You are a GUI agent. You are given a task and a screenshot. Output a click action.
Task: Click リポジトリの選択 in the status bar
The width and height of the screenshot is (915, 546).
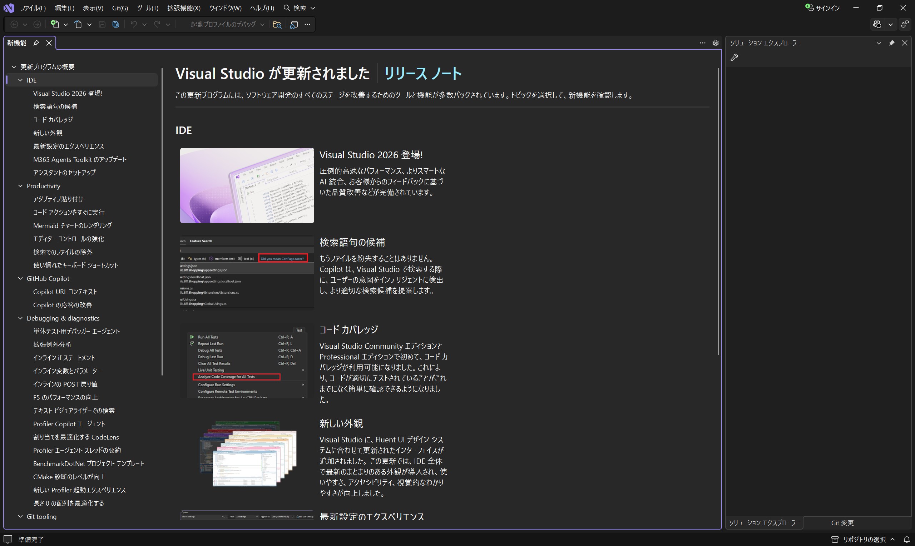tap(864, 539)
